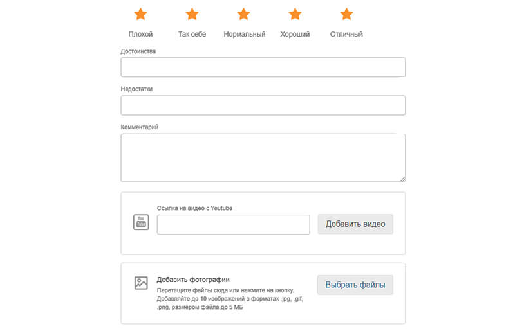
Task: Click the Комментарий textarea resize handle
Action: 402,179
